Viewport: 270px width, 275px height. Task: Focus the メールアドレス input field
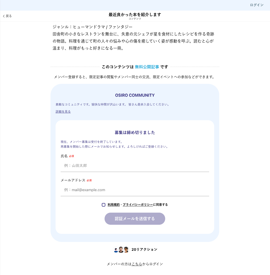(x=135, y=190)
